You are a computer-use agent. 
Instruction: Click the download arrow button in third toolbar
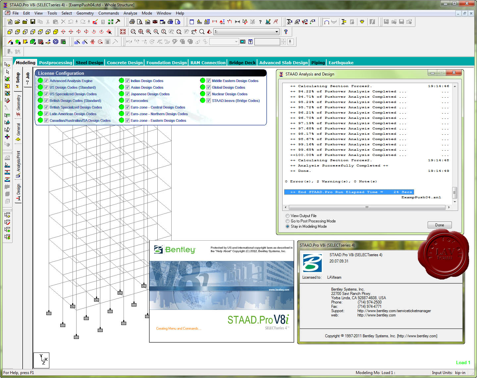pos(291,42)
